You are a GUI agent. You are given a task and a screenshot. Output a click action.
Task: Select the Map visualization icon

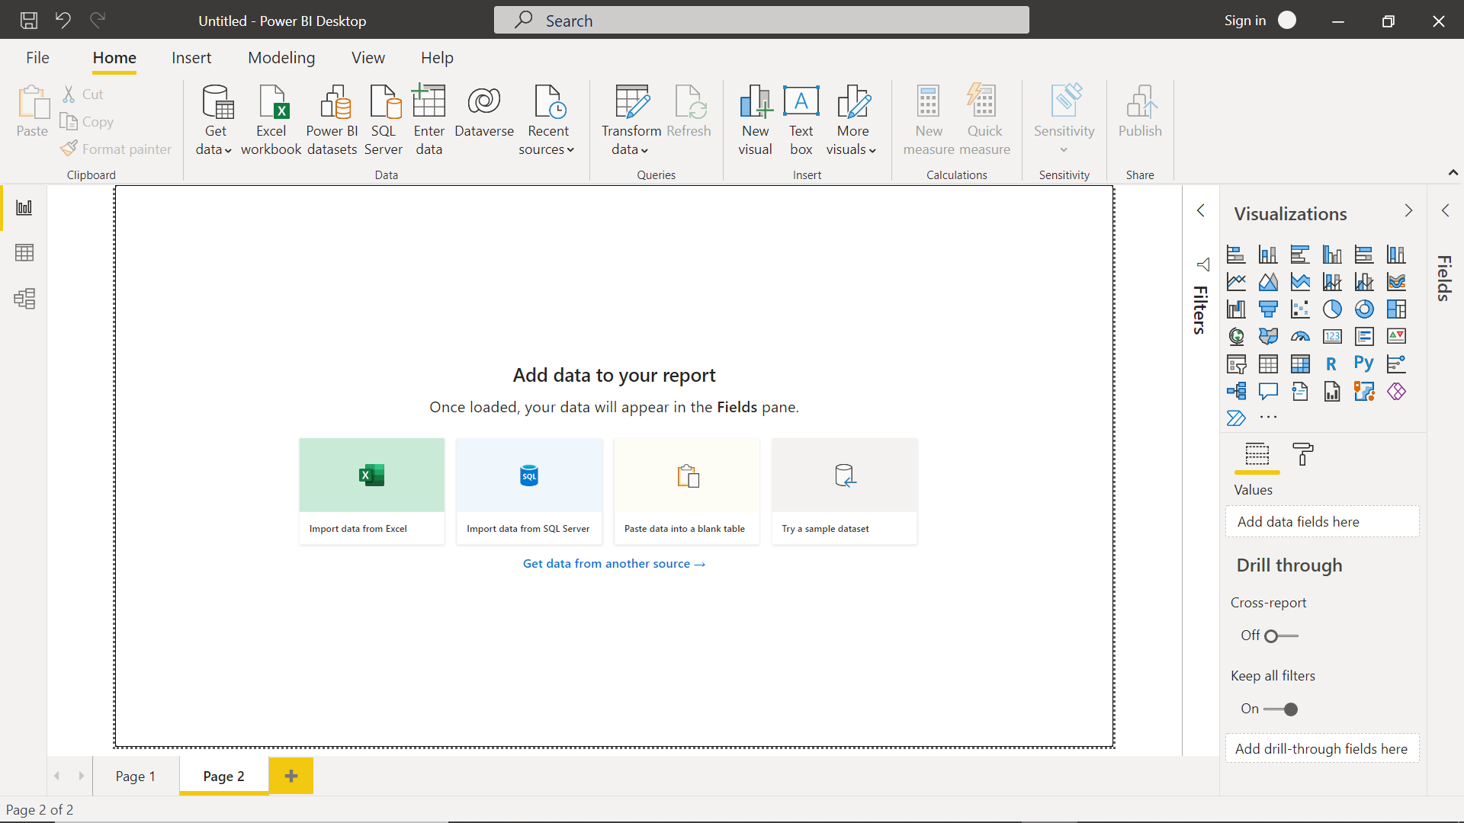1234,335
